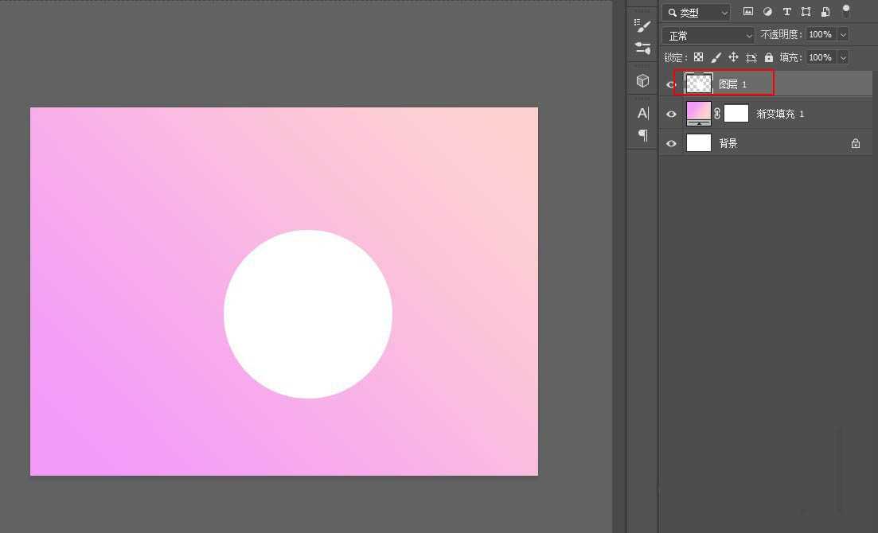This screenshot has width=878, height=533.
Task: Open the 类型 layer filter dropdown
Action: coord(697,12)
